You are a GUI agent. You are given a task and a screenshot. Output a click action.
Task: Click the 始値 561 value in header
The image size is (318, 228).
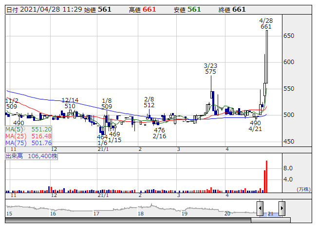(x=98, y=10)
